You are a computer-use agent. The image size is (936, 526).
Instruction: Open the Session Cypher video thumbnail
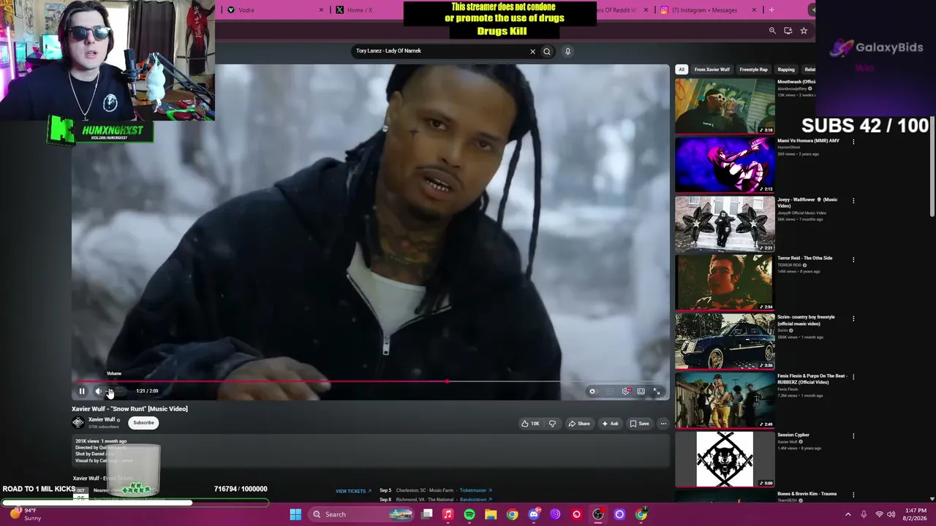click(x=725, y=460)
